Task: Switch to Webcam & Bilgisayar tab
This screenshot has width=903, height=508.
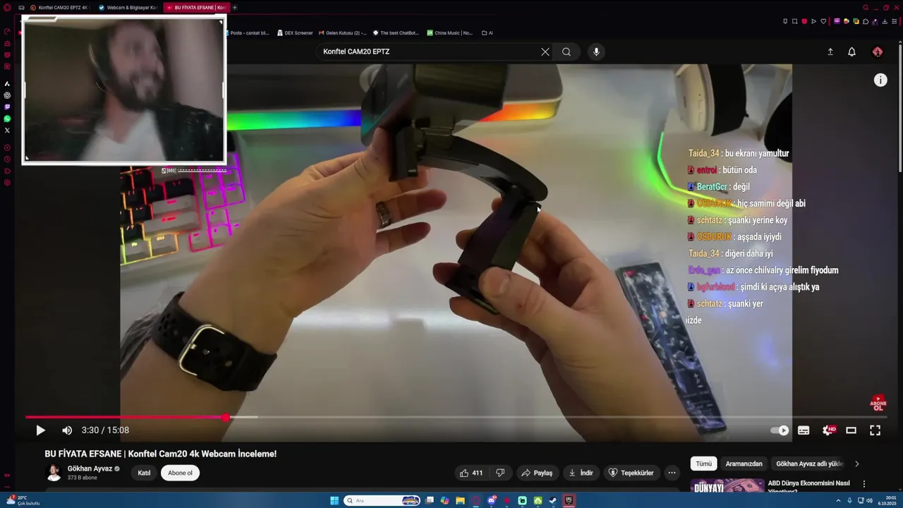Action: pyautogui.click(x=128, y=7)
